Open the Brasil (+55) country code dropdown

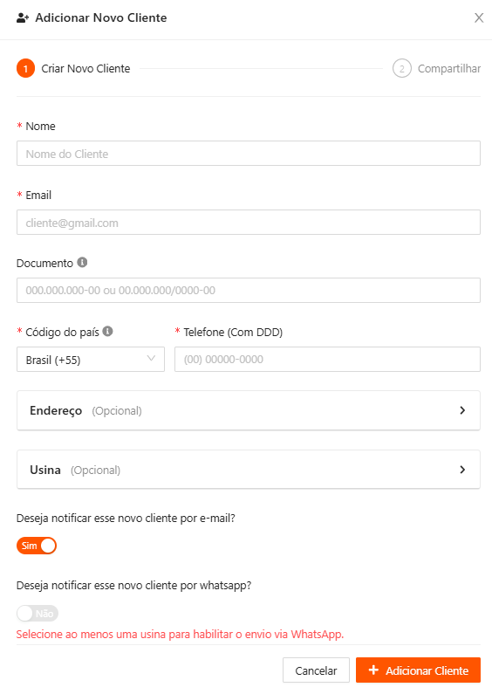(x=91, y=360)
